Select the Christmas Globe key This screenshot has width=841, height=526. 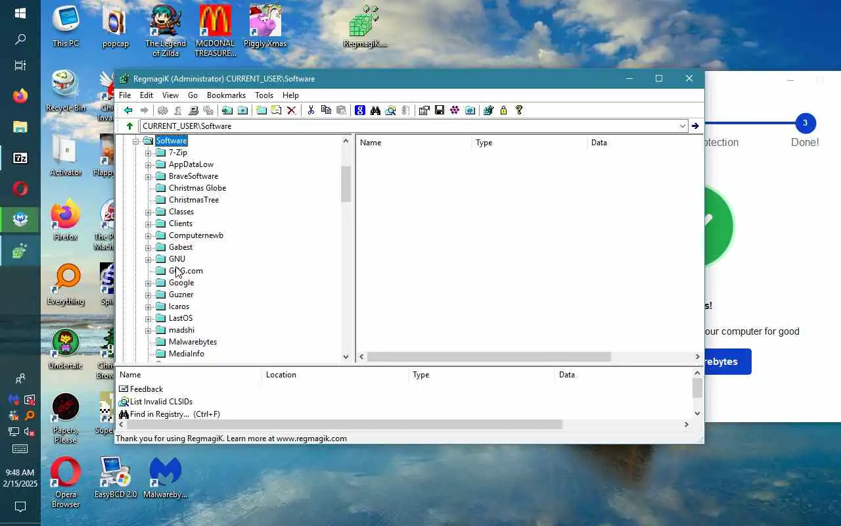(x=197, y=188)
